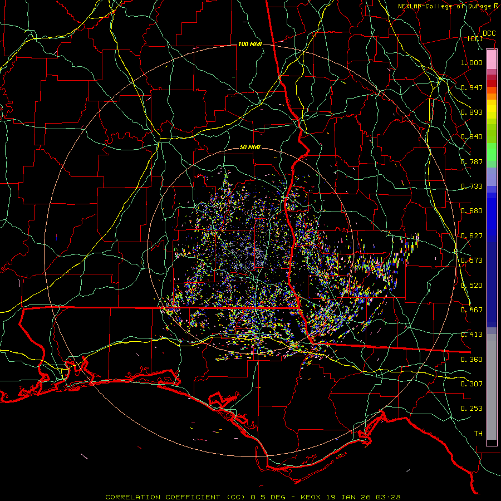Select the 0.253 legend value
This screenshot has width=501, height=501.
471,409
